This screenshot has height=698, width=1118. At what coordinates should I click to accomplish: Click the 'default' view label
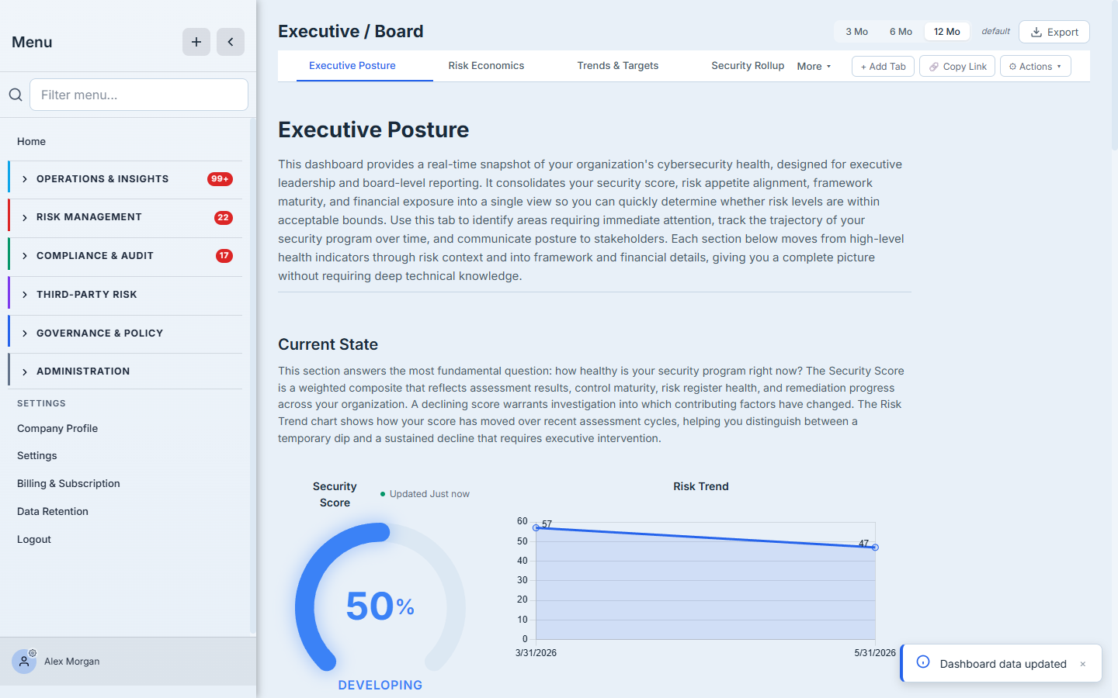pos(996,32)
